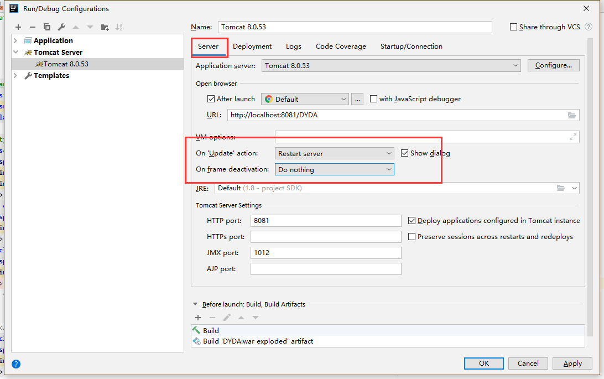
Task: Move before launch task up
Action: tap(241, 318)
